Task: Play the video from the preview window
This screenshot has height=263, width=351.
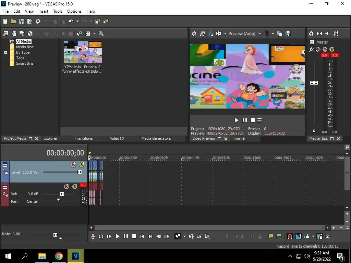Action: pyautogui.click(x=237, y=120)
